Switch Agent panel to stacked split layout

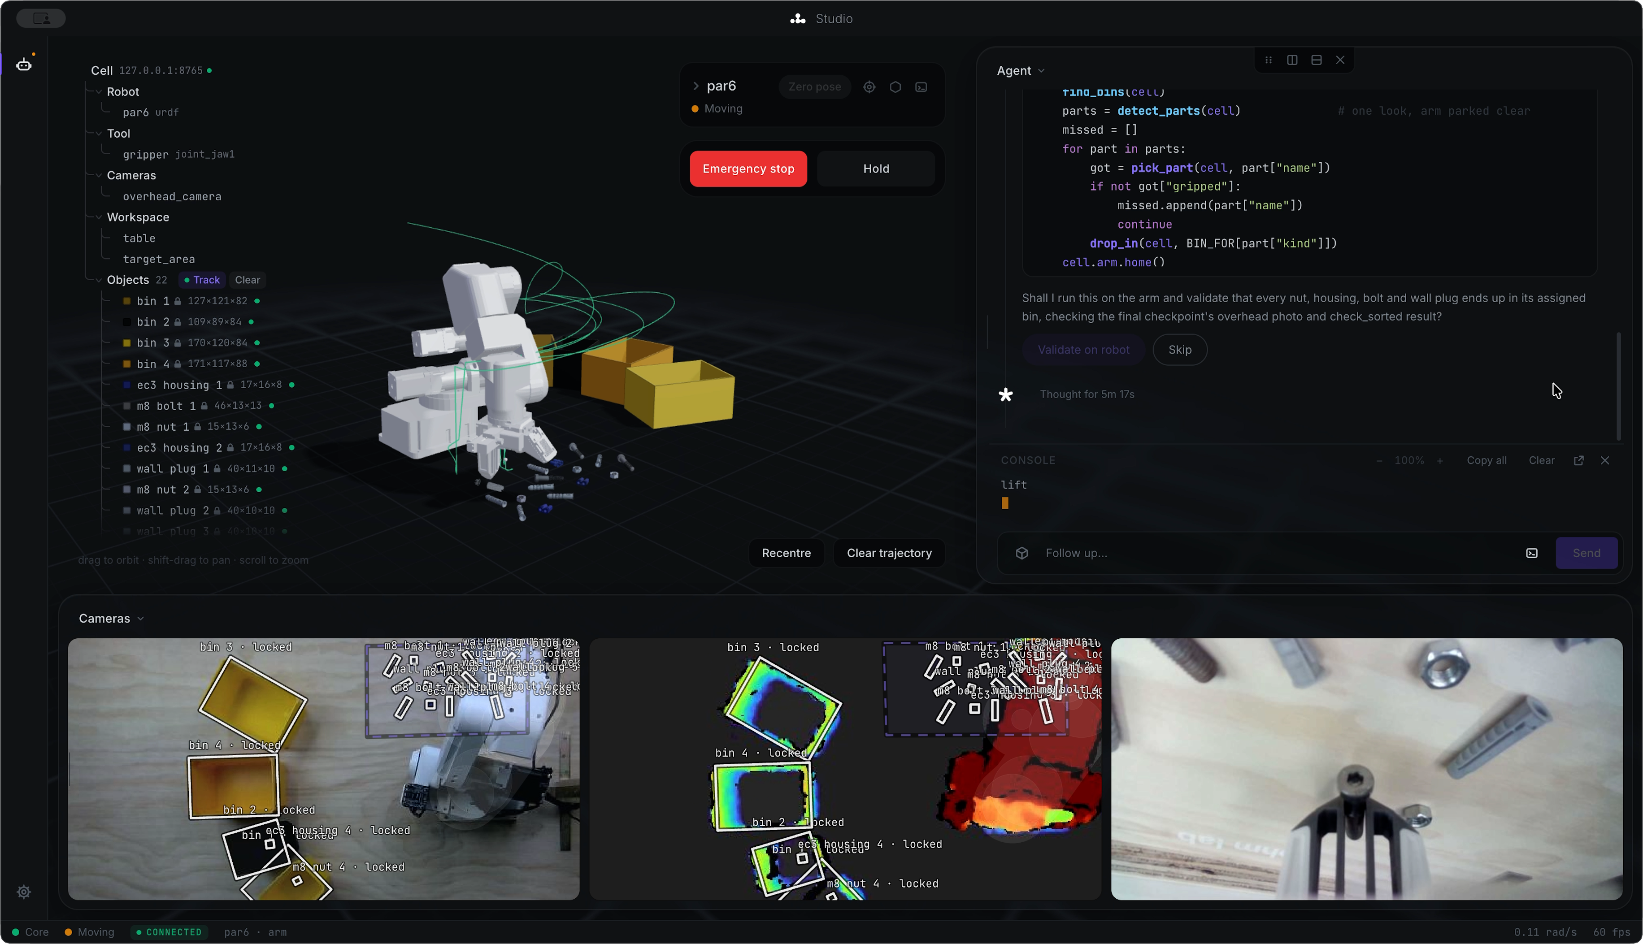tap(1316, 60)
